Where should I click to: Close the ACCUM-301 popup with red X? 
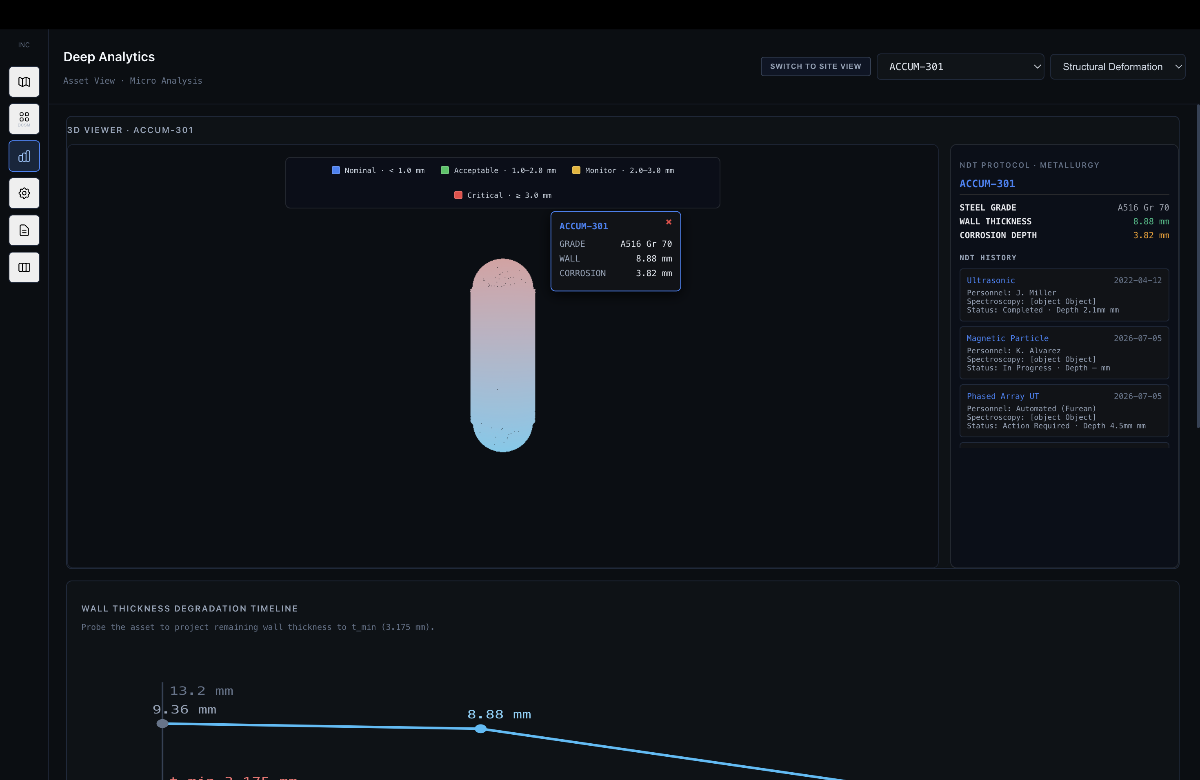coord(669,222)
